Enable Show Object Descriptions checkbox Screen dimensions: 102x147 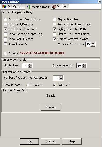5,19
